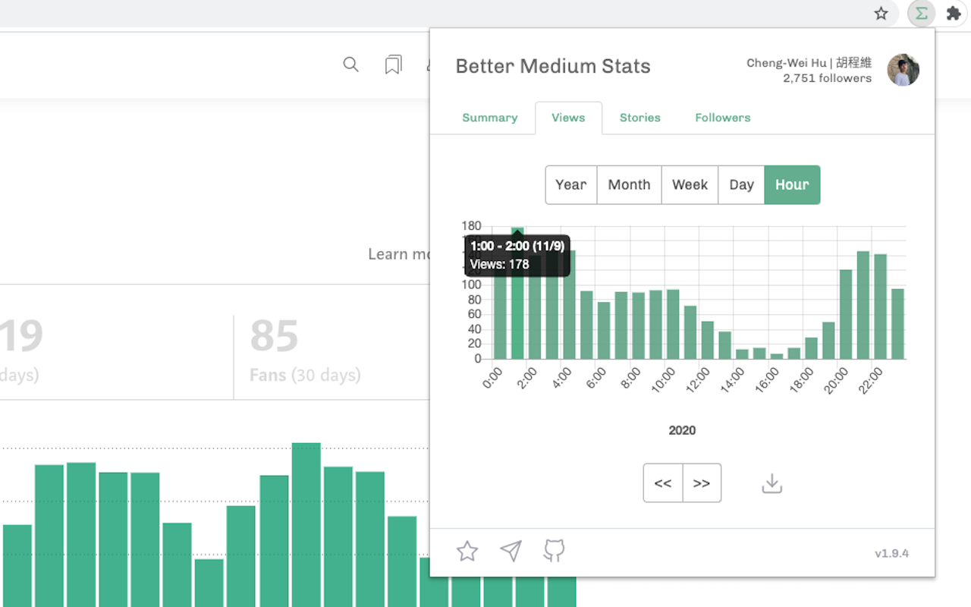
Task: Open the Better Medium Stats sigma extension icon
Action: tap(921, 14)
